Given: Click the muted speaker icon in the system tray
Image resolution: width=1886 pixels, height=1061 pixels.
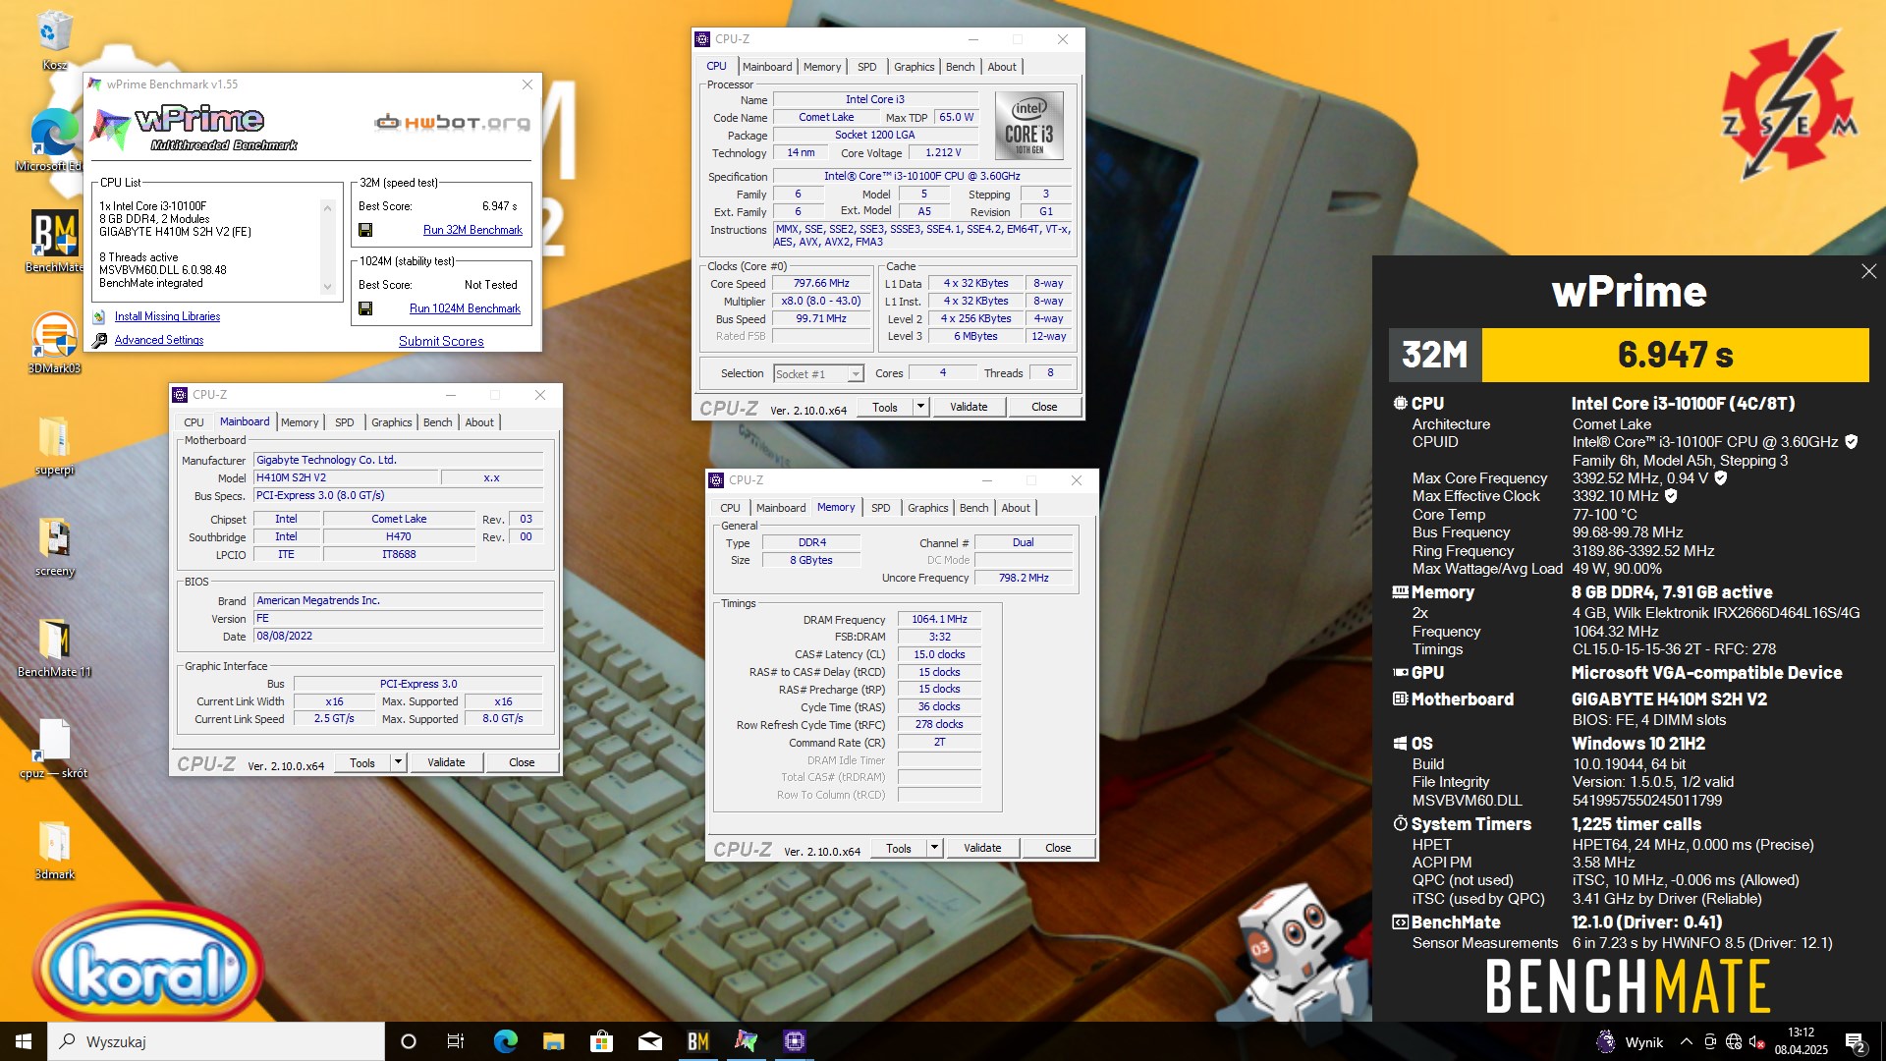Looking at the screenshot, I should [1756, 1042].
